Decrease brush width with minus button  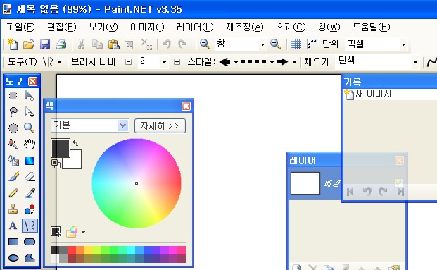coord(129,62)
